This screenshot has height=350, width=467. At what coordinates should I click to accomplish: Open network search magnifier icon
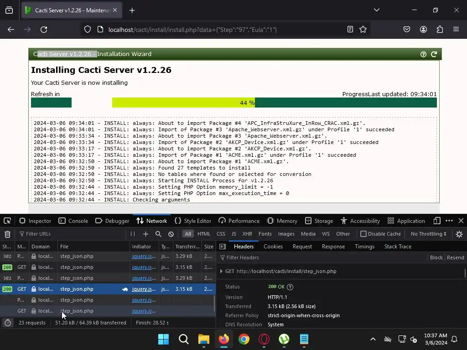158,234
